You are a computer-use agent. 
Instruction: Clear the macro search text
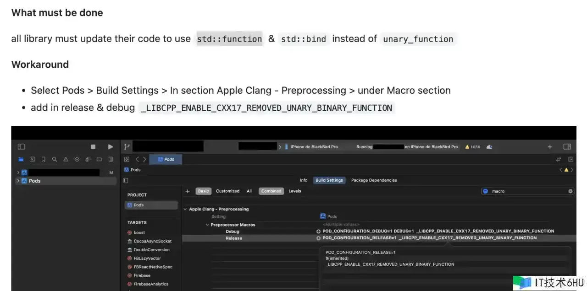[x=570, y=191]
